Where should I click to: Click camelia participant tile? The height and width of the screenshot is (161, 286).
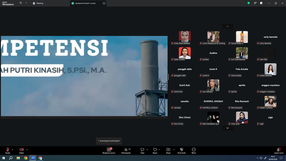point(185,102)
